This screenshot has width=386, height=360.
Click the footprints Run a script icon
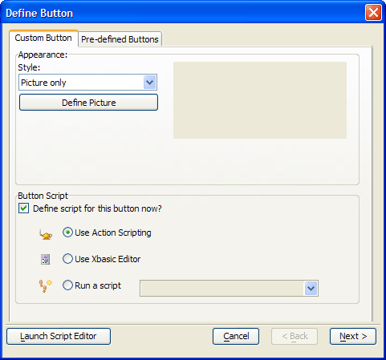46,286
